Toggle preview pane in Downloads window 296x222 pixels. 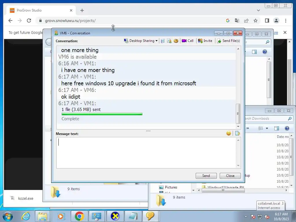click(x=277, y=128)
